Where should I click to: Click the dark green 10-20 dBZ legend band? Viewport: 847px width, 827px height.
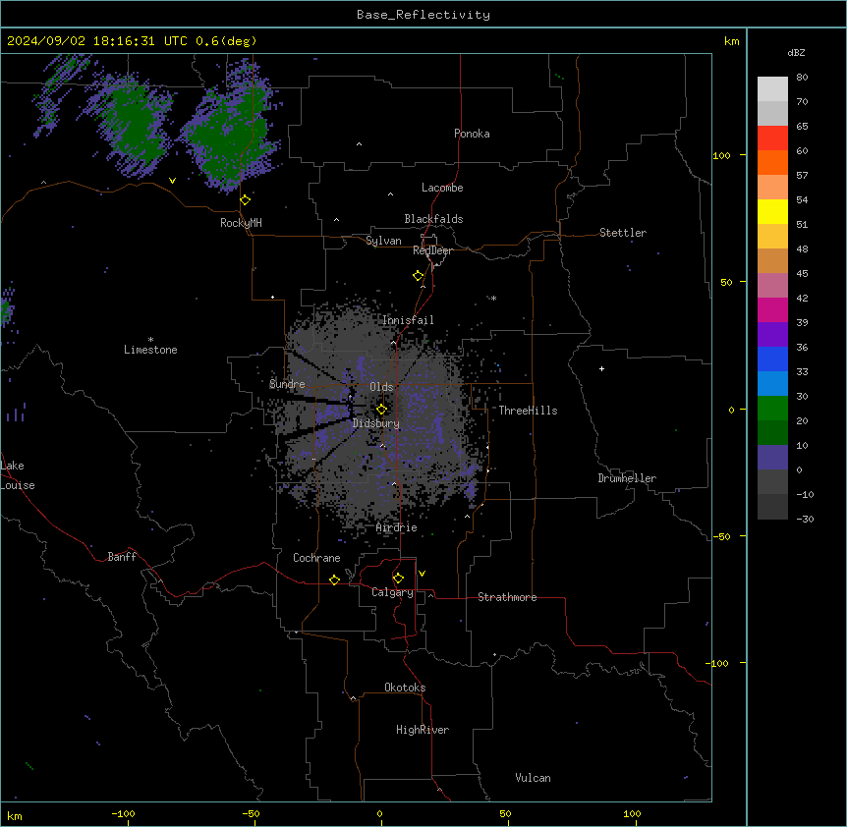click(772, 433)
